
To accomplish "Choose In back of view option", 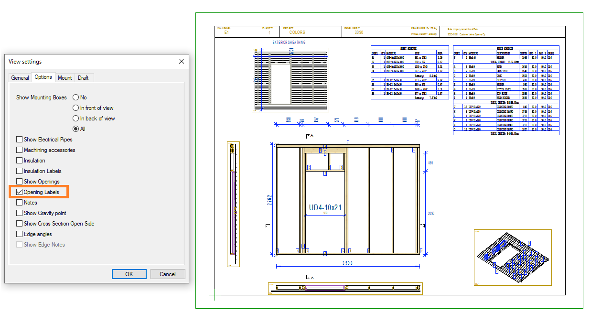I will pos(75,119).
